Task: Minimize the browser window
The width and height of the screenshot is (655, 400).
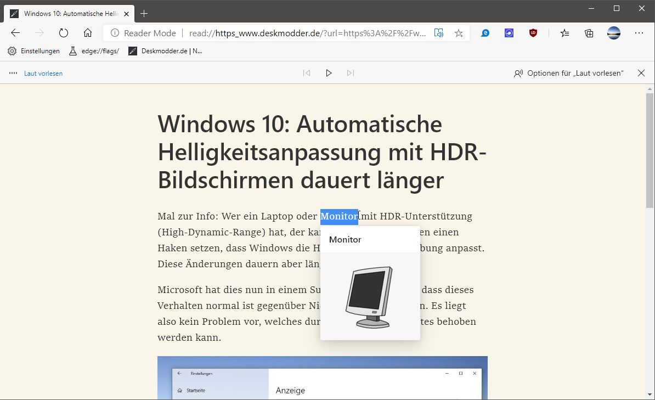Action: click(x=591, y=8)
